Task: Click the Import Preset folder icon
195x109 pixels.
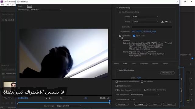Action: [166, 22]
